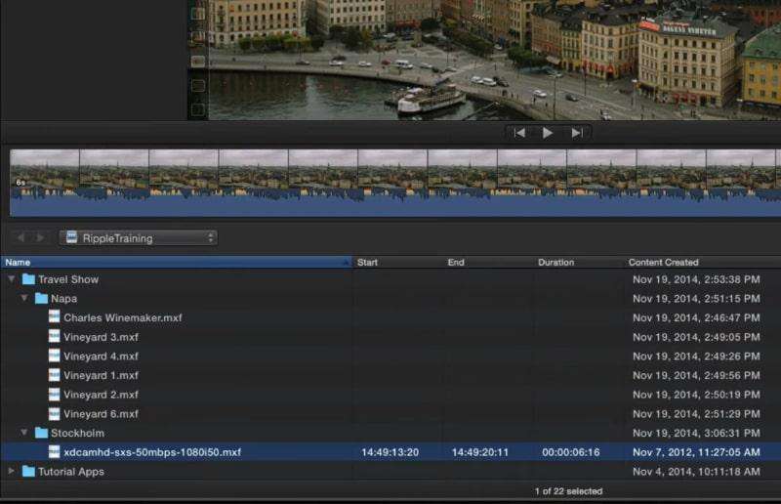Click start timecode 14:49:13:20
The width and height of the screenshot is (781, 504).
390,452
